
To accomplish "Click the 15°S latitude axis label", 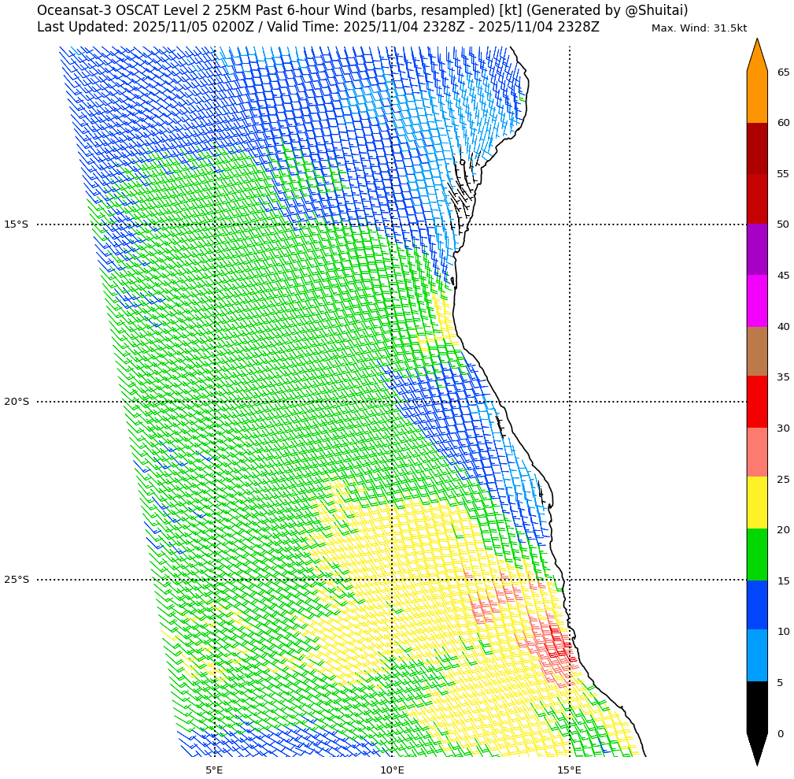I will click(x=16, y=224).
